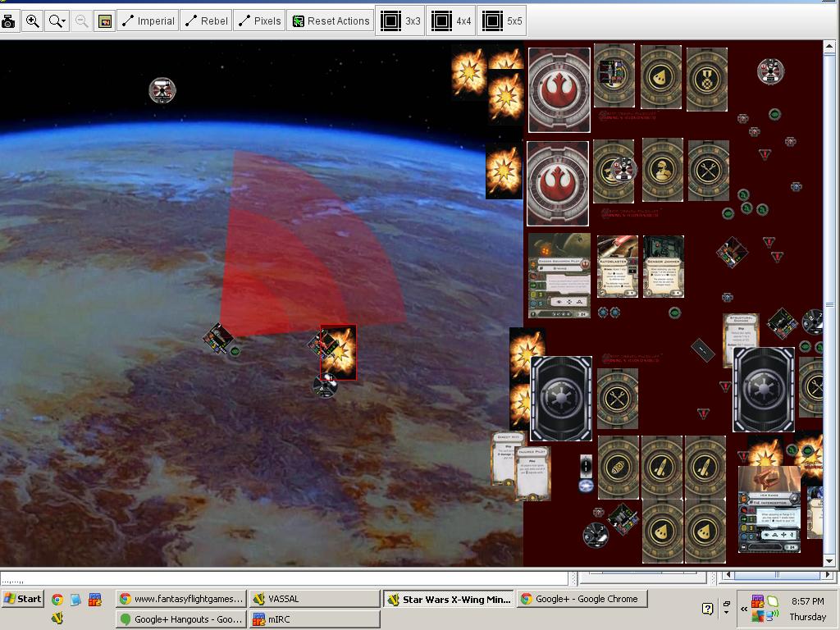840x630 pixels.
Task: Click the greyed-out zoom out magnifier
Action: [81, 21]
